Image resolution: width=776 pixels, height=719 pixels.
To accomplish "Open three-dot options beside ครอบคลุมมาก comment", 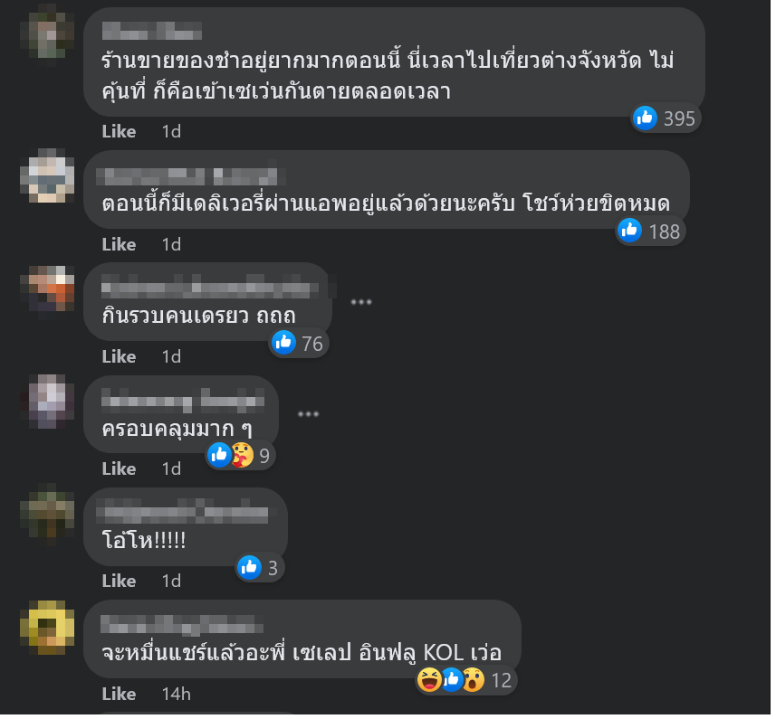I will pyautogui.click(x=309, y=414).
